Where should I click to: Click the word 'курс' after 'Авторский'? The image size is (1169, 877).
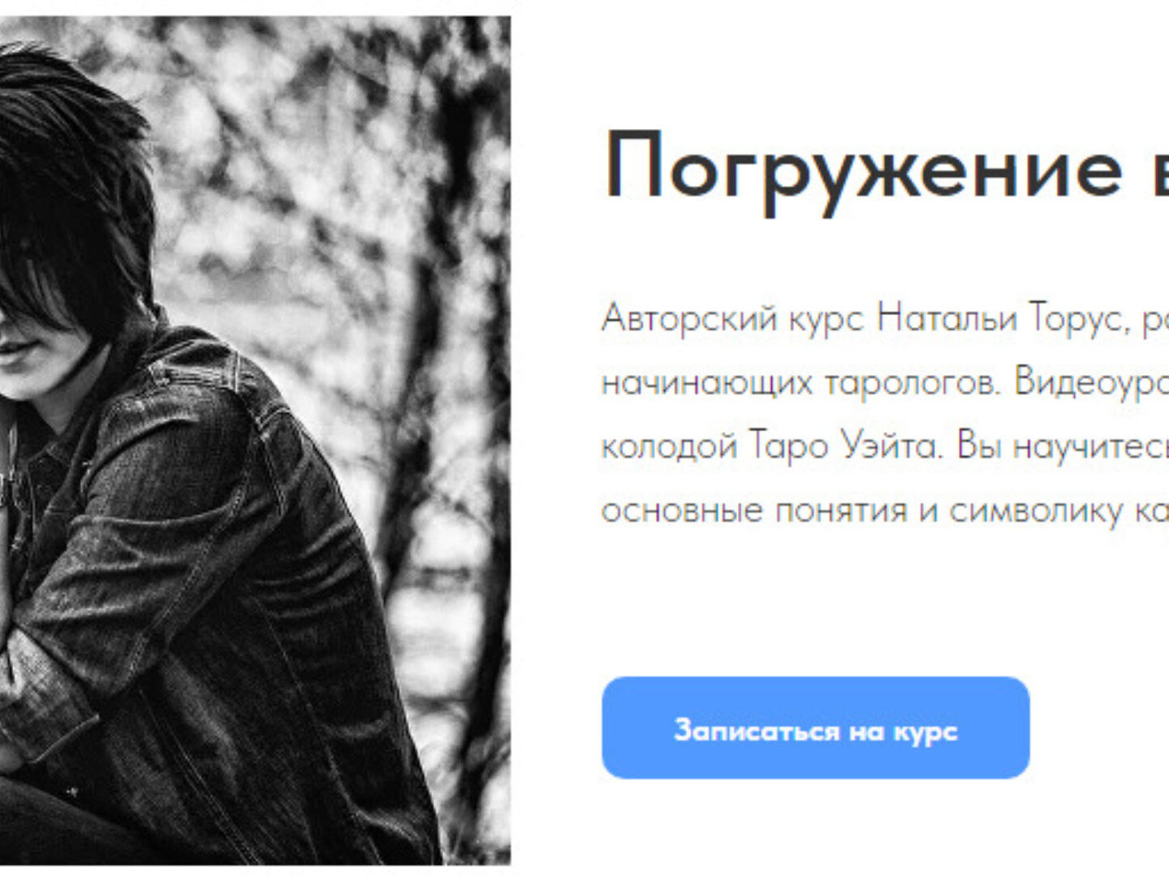tap(826, 319)
